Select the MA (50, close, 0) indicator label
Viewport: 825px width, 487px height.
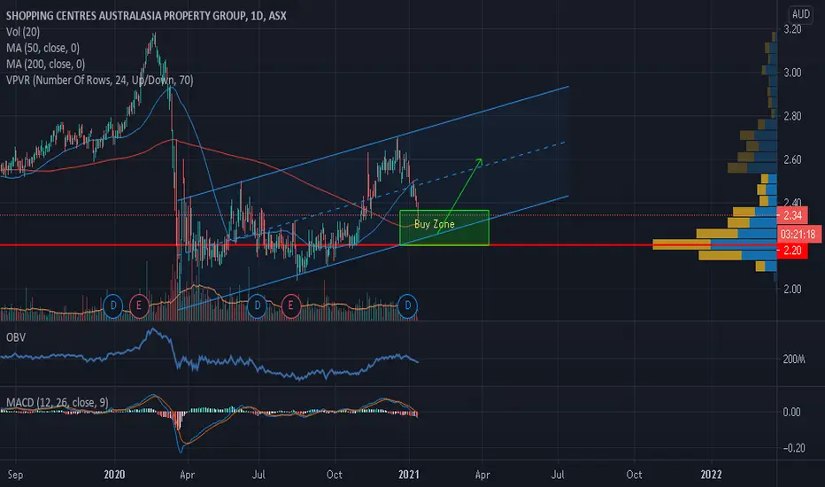pos(42,48)
